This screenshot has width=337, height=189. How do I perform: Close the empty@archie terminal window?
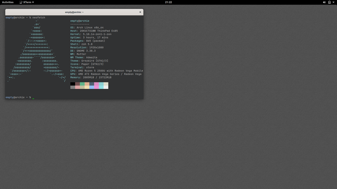[x=140, y=12]
